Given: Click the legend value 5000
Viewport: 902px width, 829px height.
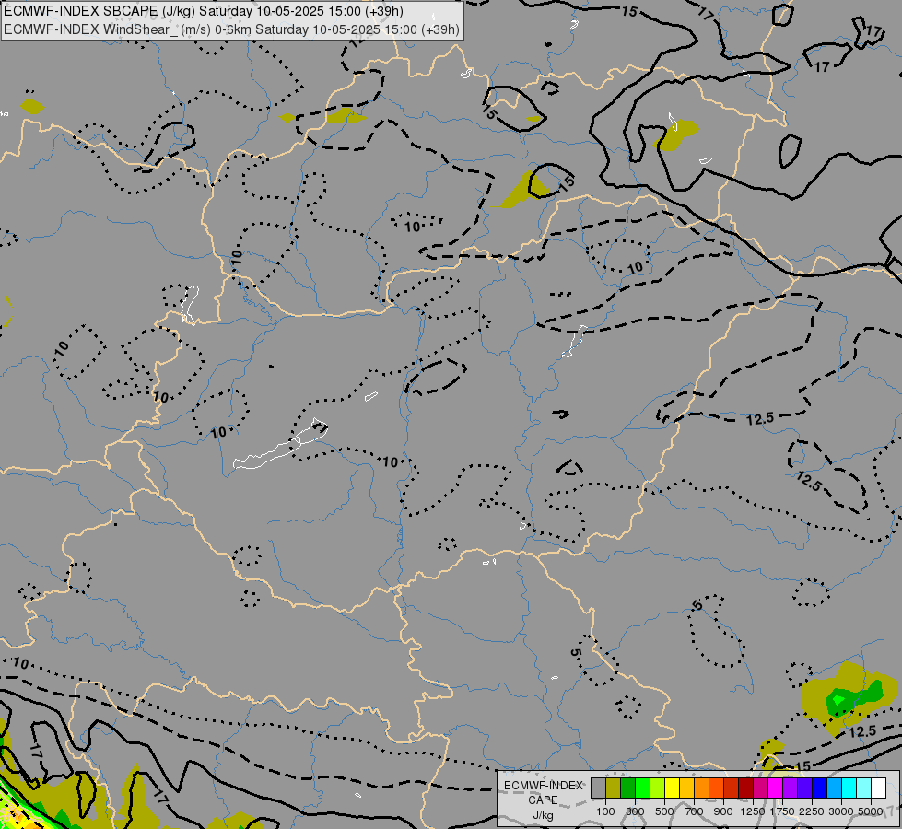Looking at the screenshot, I should [x=871, y=811].
